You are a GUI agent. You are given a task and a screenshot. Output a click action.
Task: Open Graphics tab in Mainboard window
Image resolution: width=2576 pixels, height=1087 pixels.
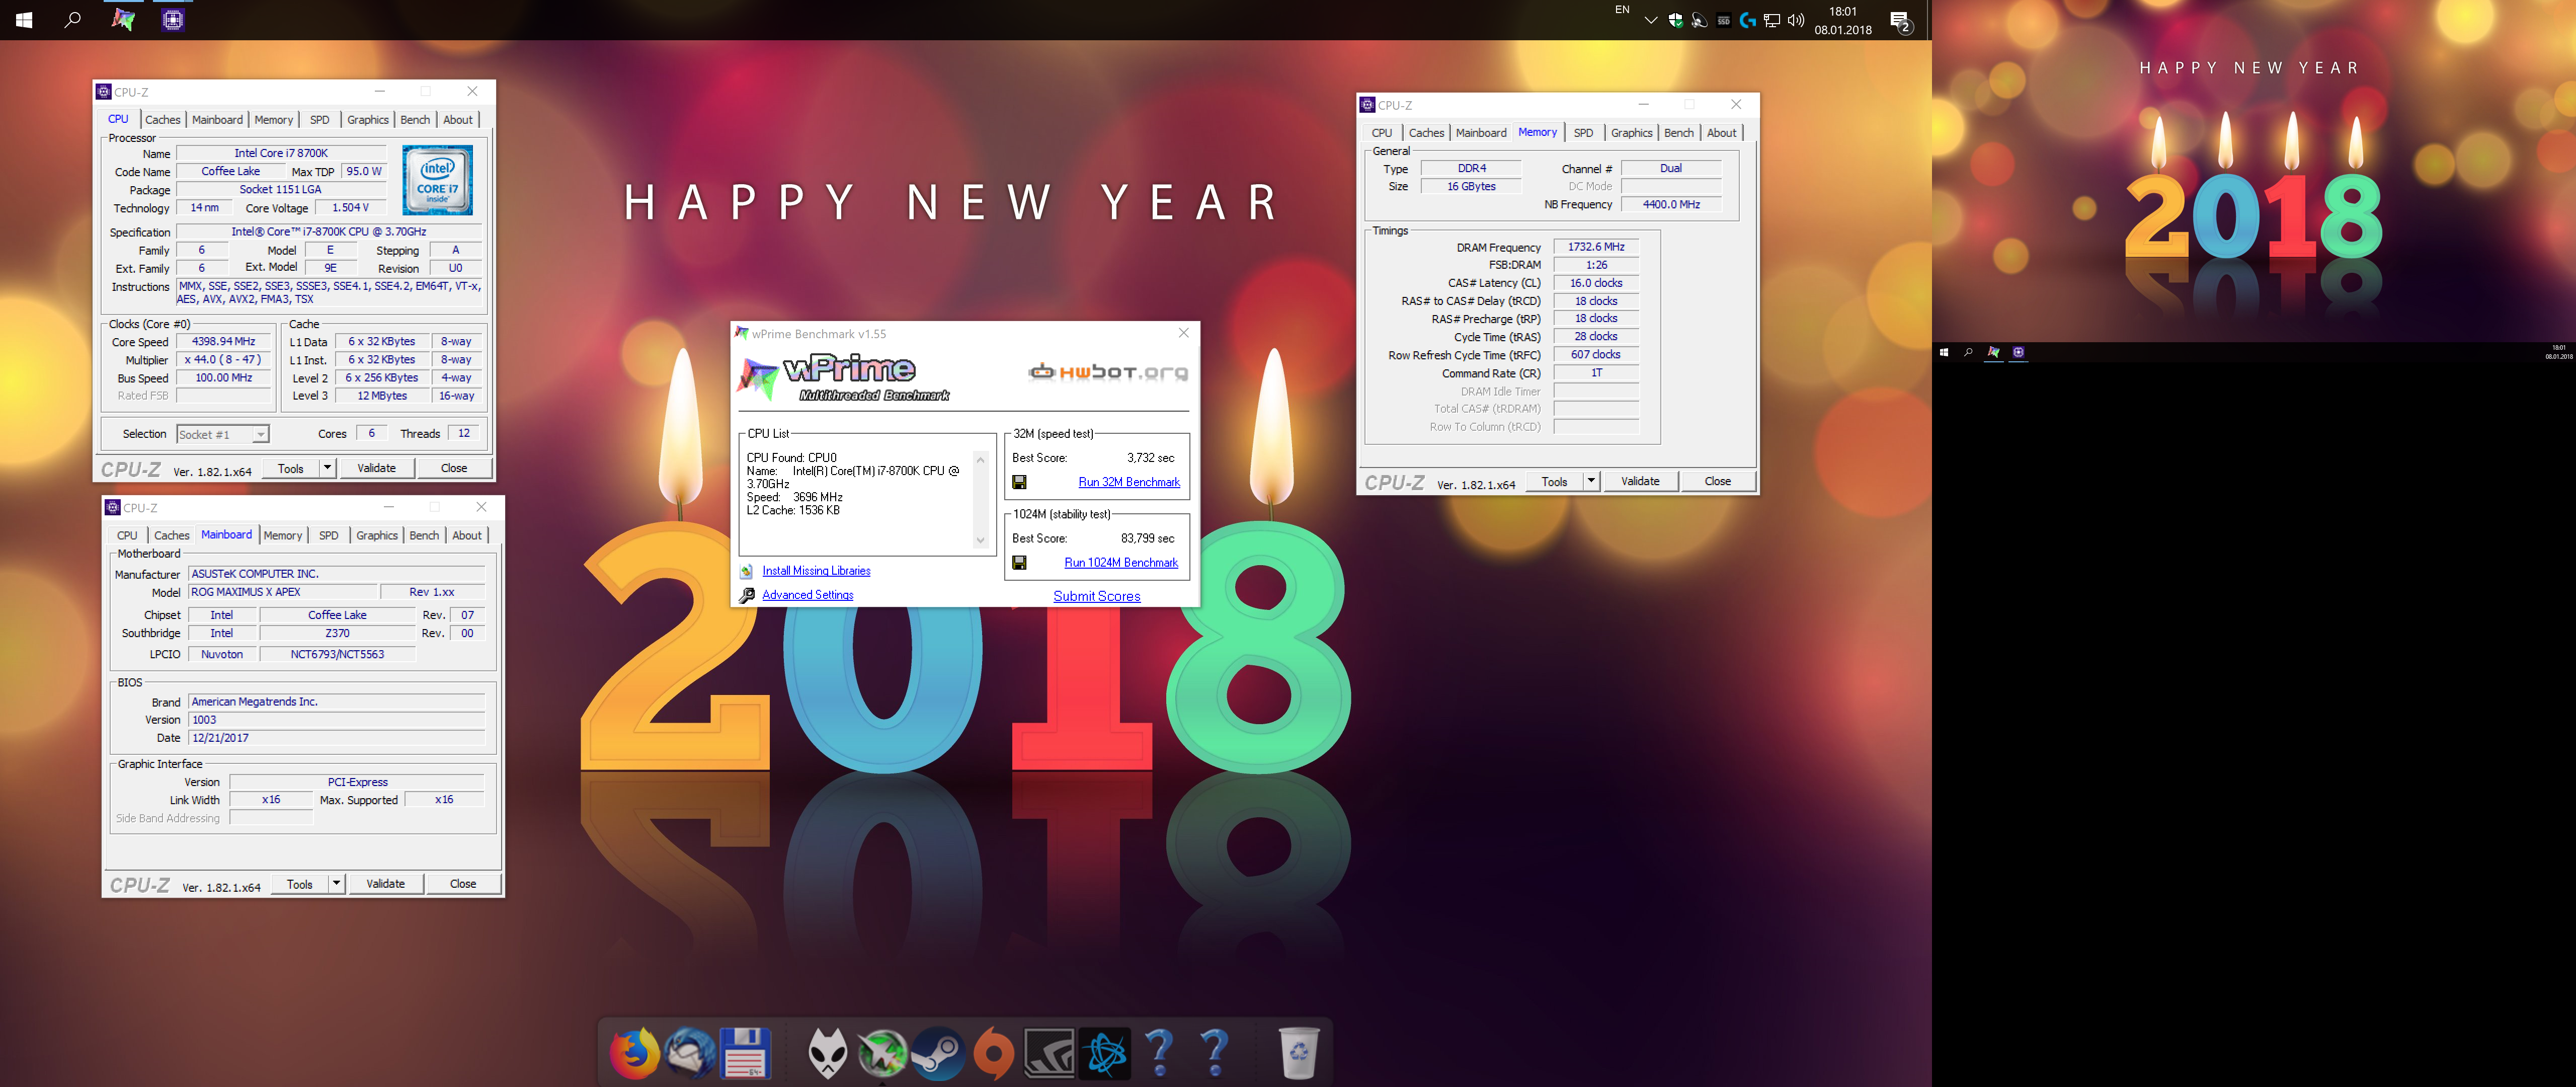pyautogui.click(x=377, y=536)
